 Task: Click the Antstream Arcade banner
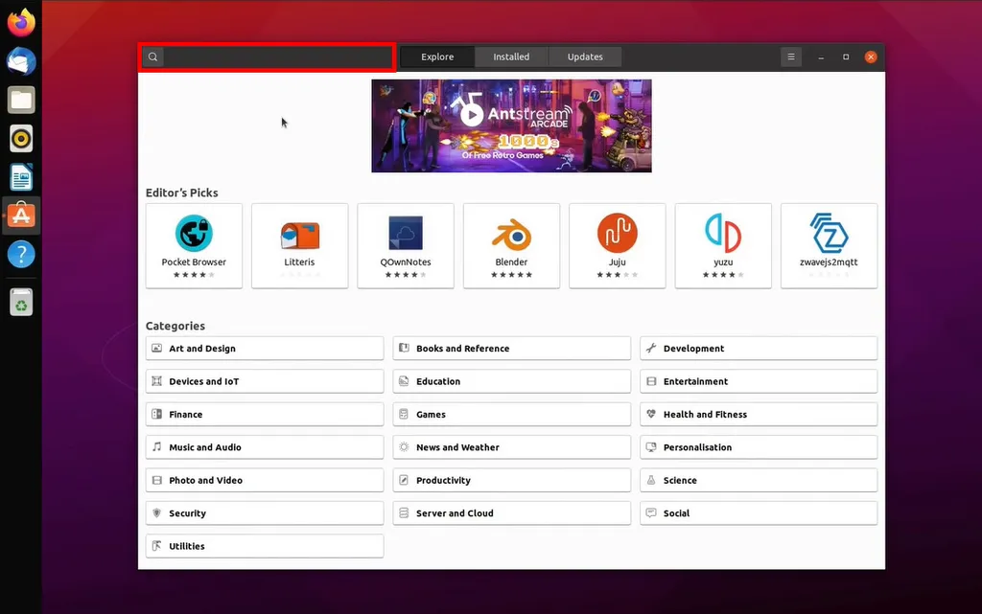click(x=511, y=125)
